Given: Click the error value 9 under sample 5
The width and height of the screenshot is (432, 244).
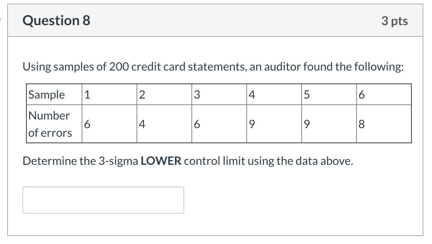Looking at the screenshot, I should [307, 123].
